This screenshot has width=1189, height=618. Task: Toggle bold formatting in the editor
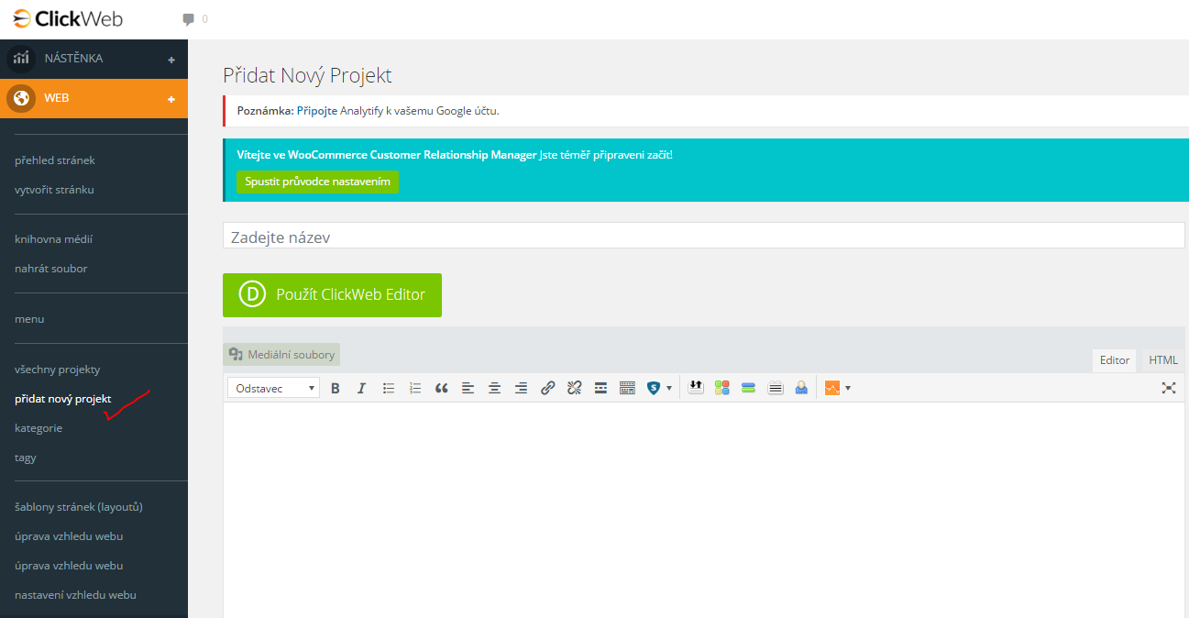[x=336, y=388]
